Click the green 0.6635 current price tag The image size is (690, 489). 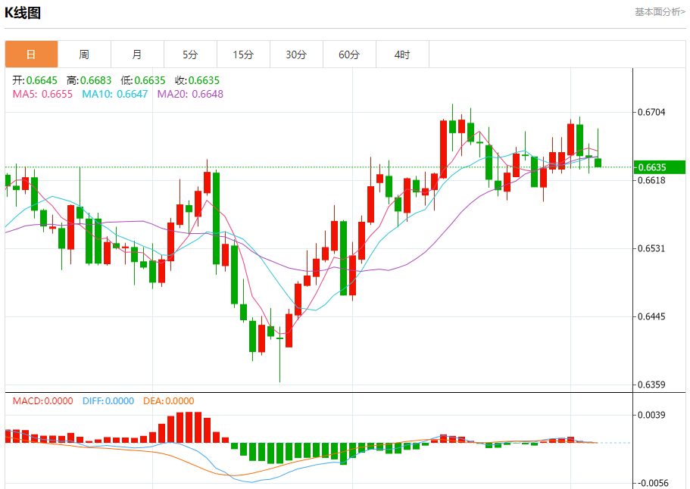click(x=660, y=167)
